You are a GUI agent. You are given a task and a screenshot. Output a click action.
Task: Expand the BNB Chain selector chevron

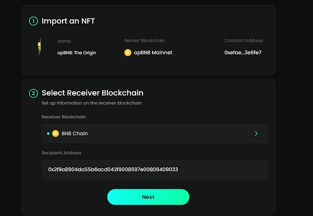(256, 134)
